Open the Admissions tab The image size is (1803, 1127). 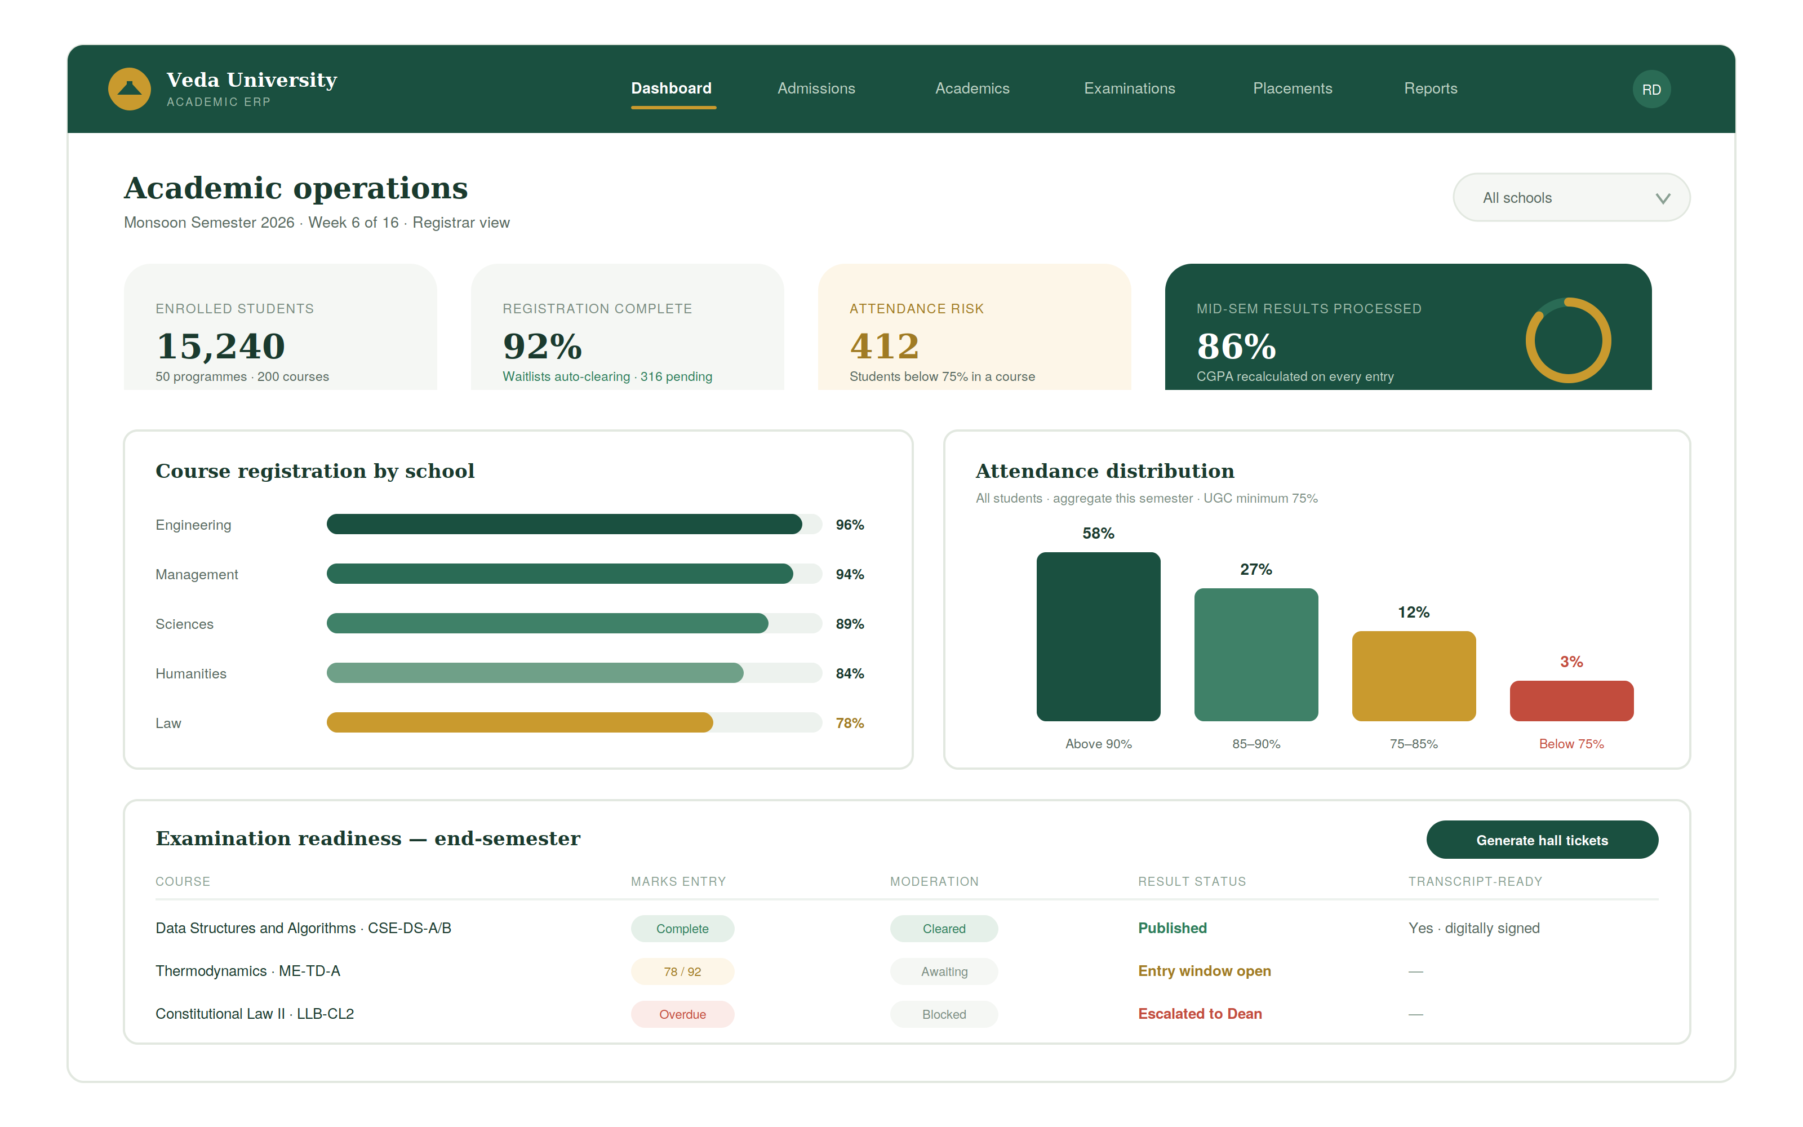(x=816, y=88)
